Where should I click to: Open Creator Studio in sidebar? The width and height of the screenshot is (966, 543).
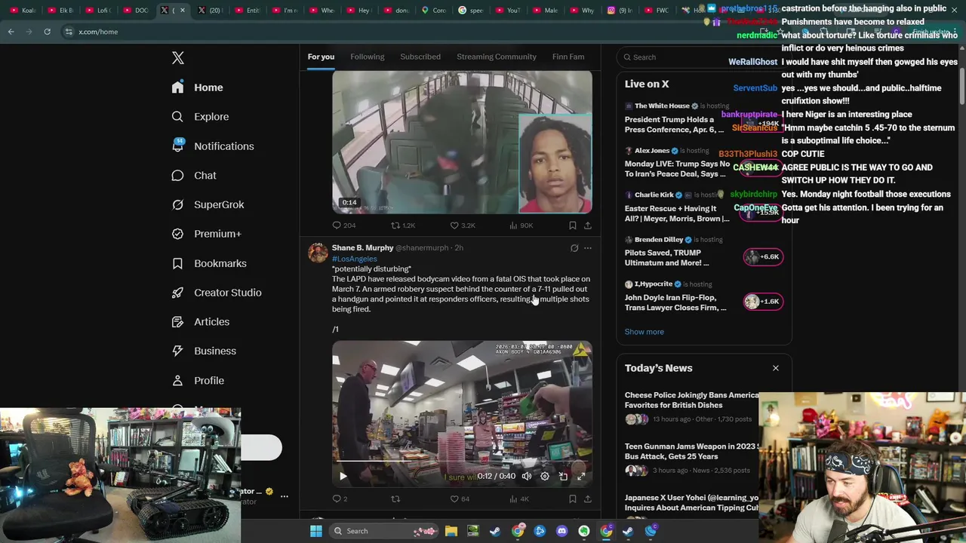(x=216, y=293)
